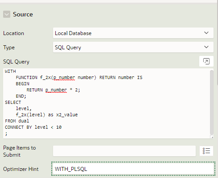
Task: Click the 'level,' line in the query
Action: click(24, 109)
